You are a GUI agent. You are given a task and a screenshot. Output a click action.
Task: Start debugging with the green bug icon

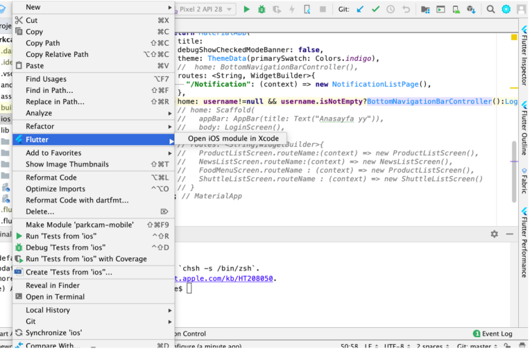point(261,9)
